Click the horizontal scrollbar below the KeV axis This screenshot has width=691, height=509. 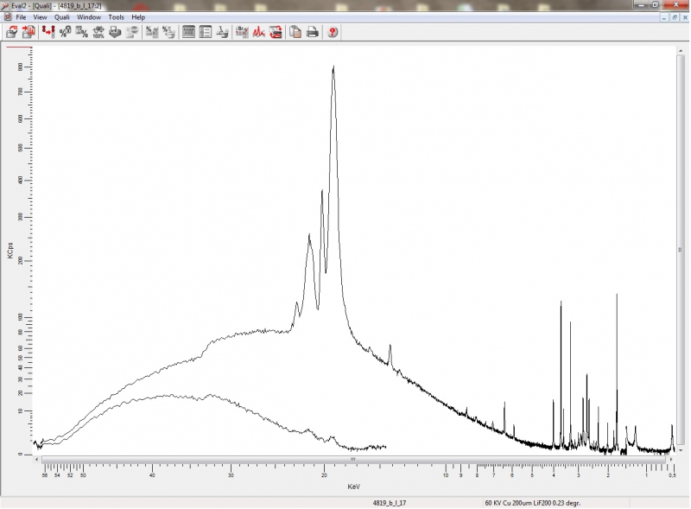point(354,459)
